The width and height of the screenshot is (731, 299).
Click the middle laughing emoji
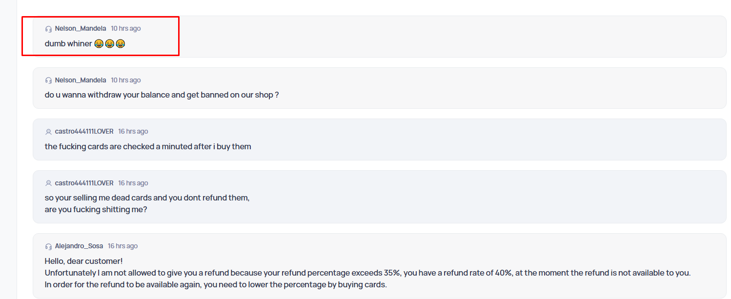click(109, 44)
